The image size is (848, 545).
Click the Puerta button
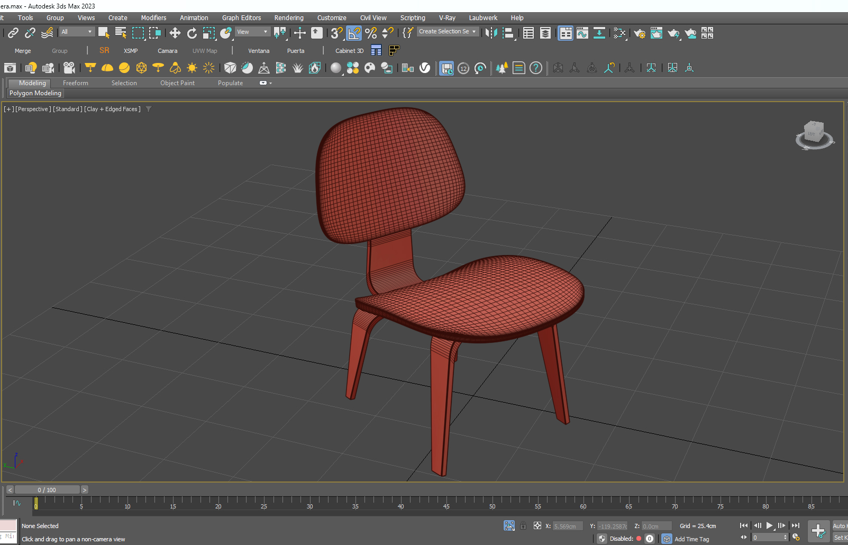point(296,51)
